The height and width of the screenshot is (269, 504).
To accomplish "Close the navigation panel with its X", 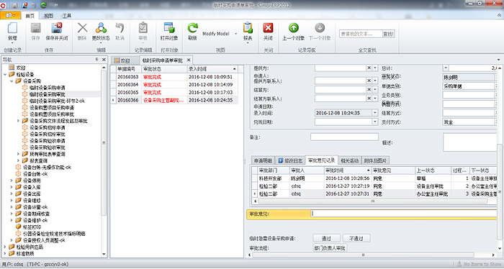I will [x=104, y=60].
